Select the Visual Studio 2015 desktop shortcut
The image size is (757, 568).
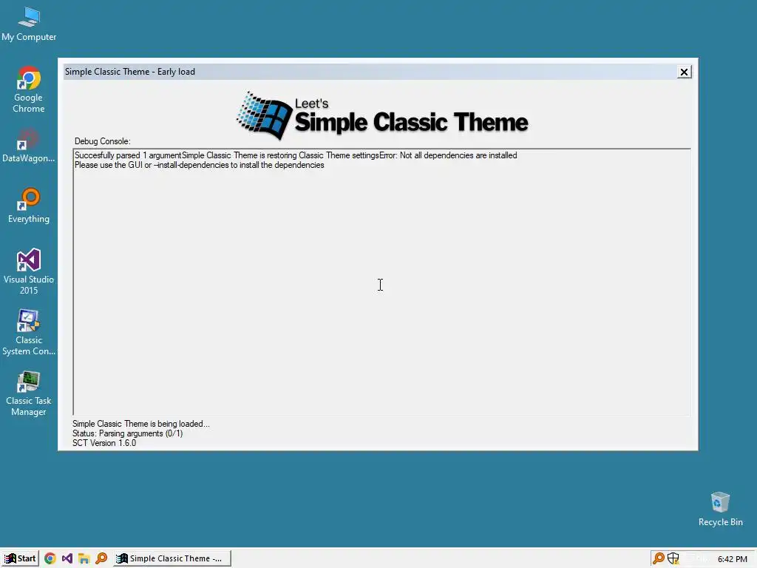29,271
